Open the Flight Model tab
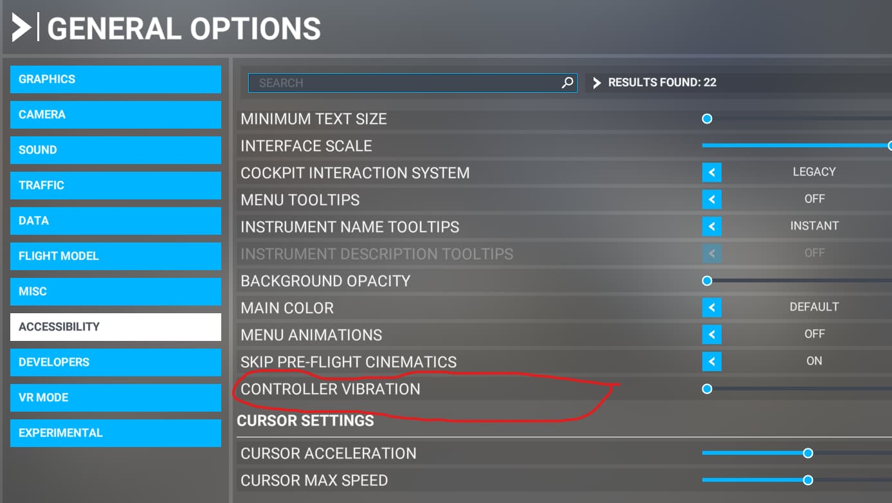The height and width of the screenshot is (503, 892). click(x=116, y=256)
